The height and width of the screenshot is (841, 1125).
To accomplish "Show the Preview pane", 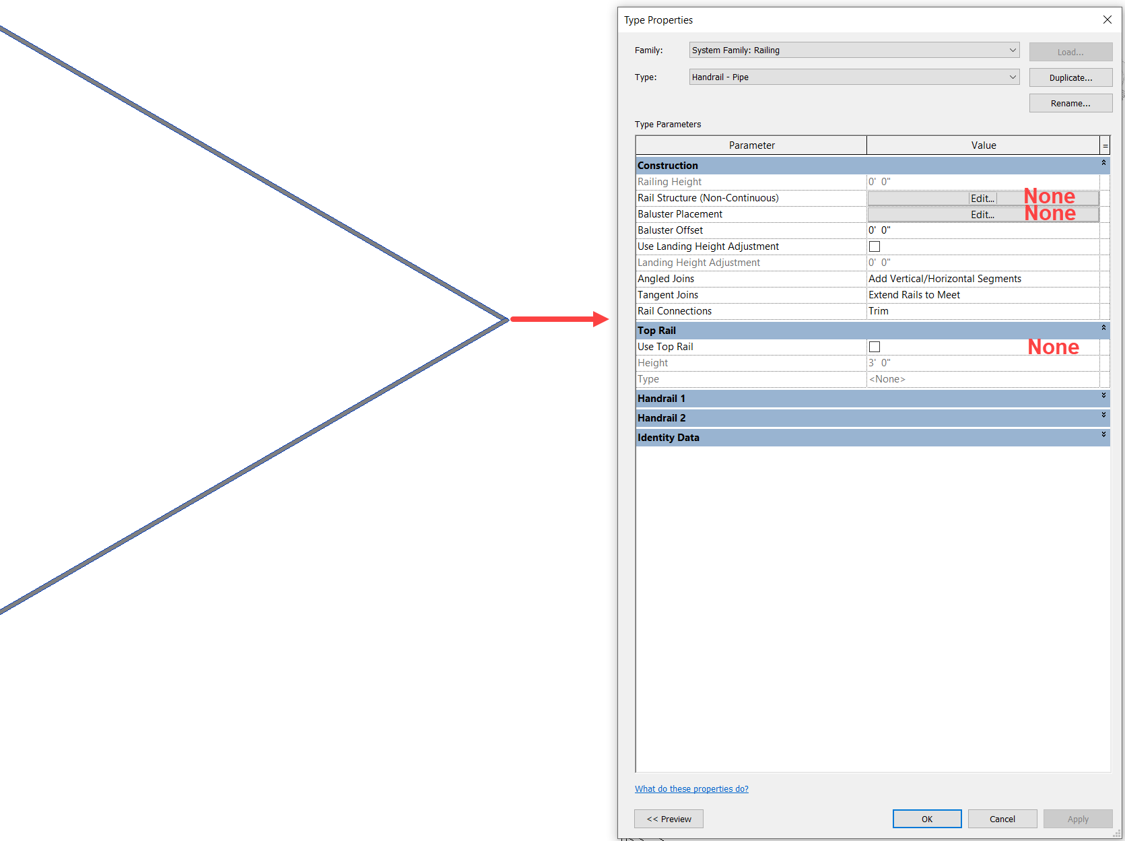I will [x=668, y=818].
